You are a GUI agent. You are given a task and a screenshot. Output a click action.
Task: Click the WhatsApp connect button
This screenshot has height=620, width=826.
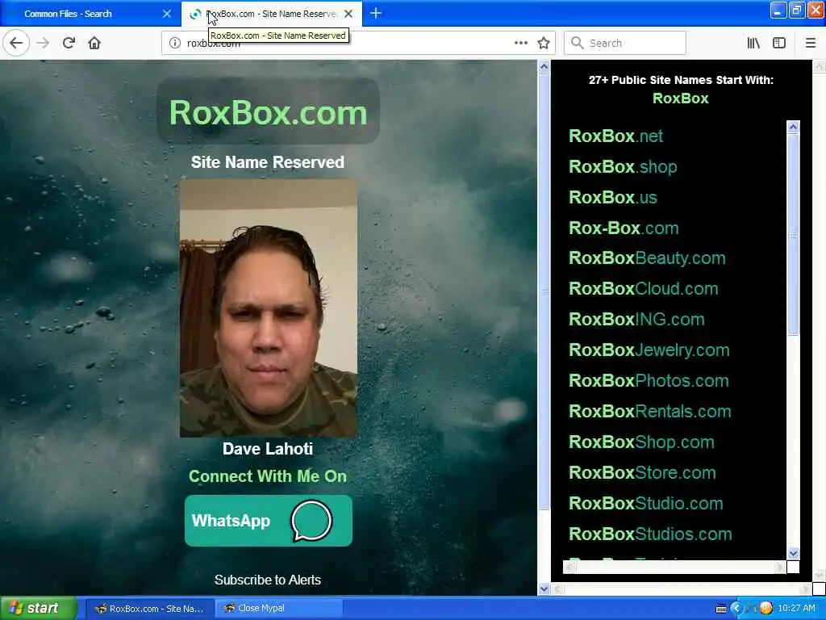268,521
